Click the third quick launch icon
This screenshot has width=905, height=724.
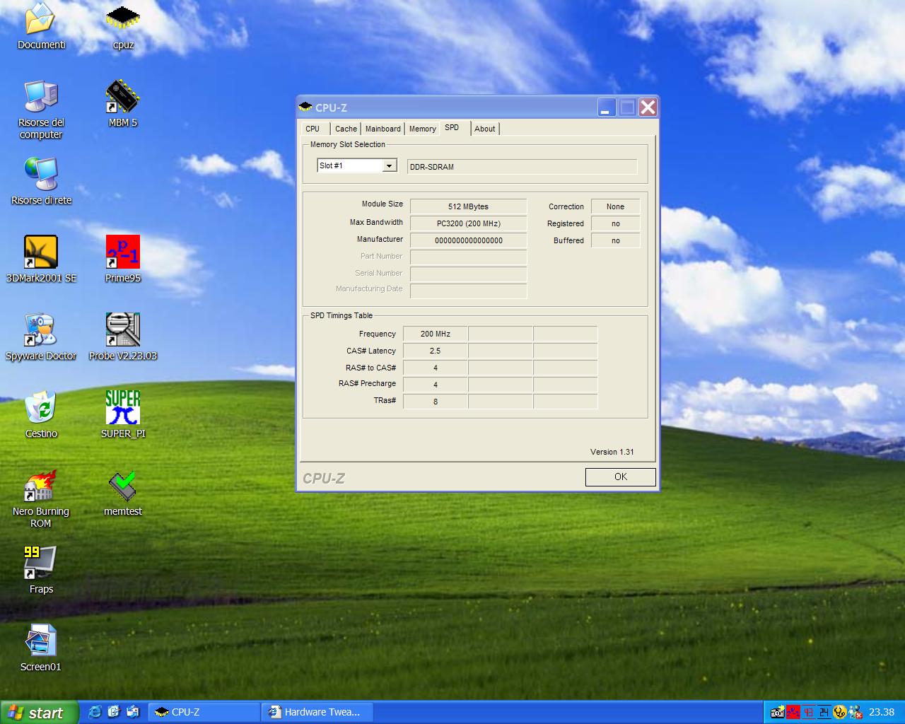(x=133, y=712)
